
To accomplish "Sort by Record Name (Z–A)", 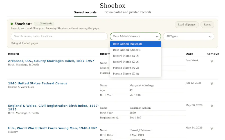I will click(136, 62).
